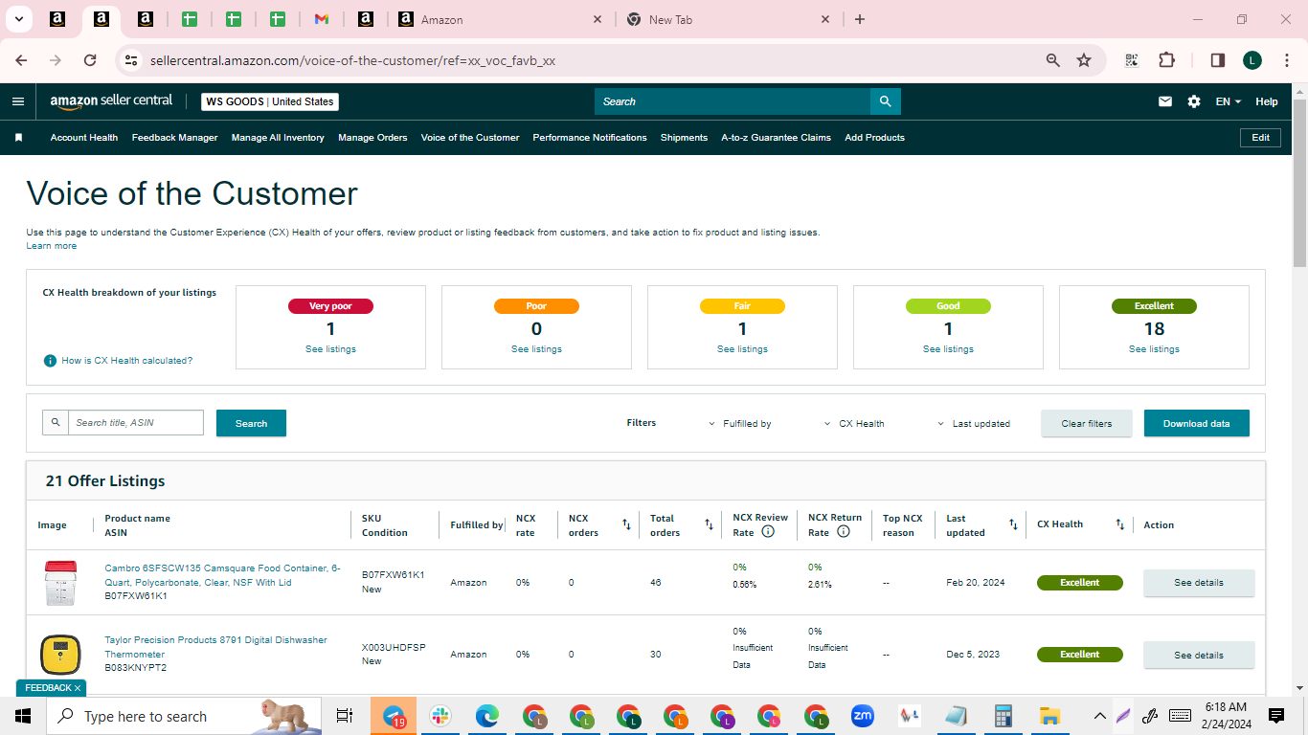
Task: Open the Seller Central hamburger menu
Action: (x=18, y=101)
